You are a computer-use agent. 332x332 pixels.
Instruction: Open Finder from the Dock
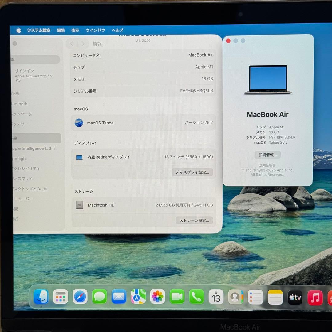click(x=41, y=296)
